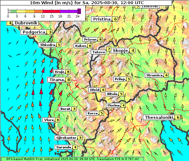
Task: Click the yellow 3-6 legend segment
Action: pos(21,11)
